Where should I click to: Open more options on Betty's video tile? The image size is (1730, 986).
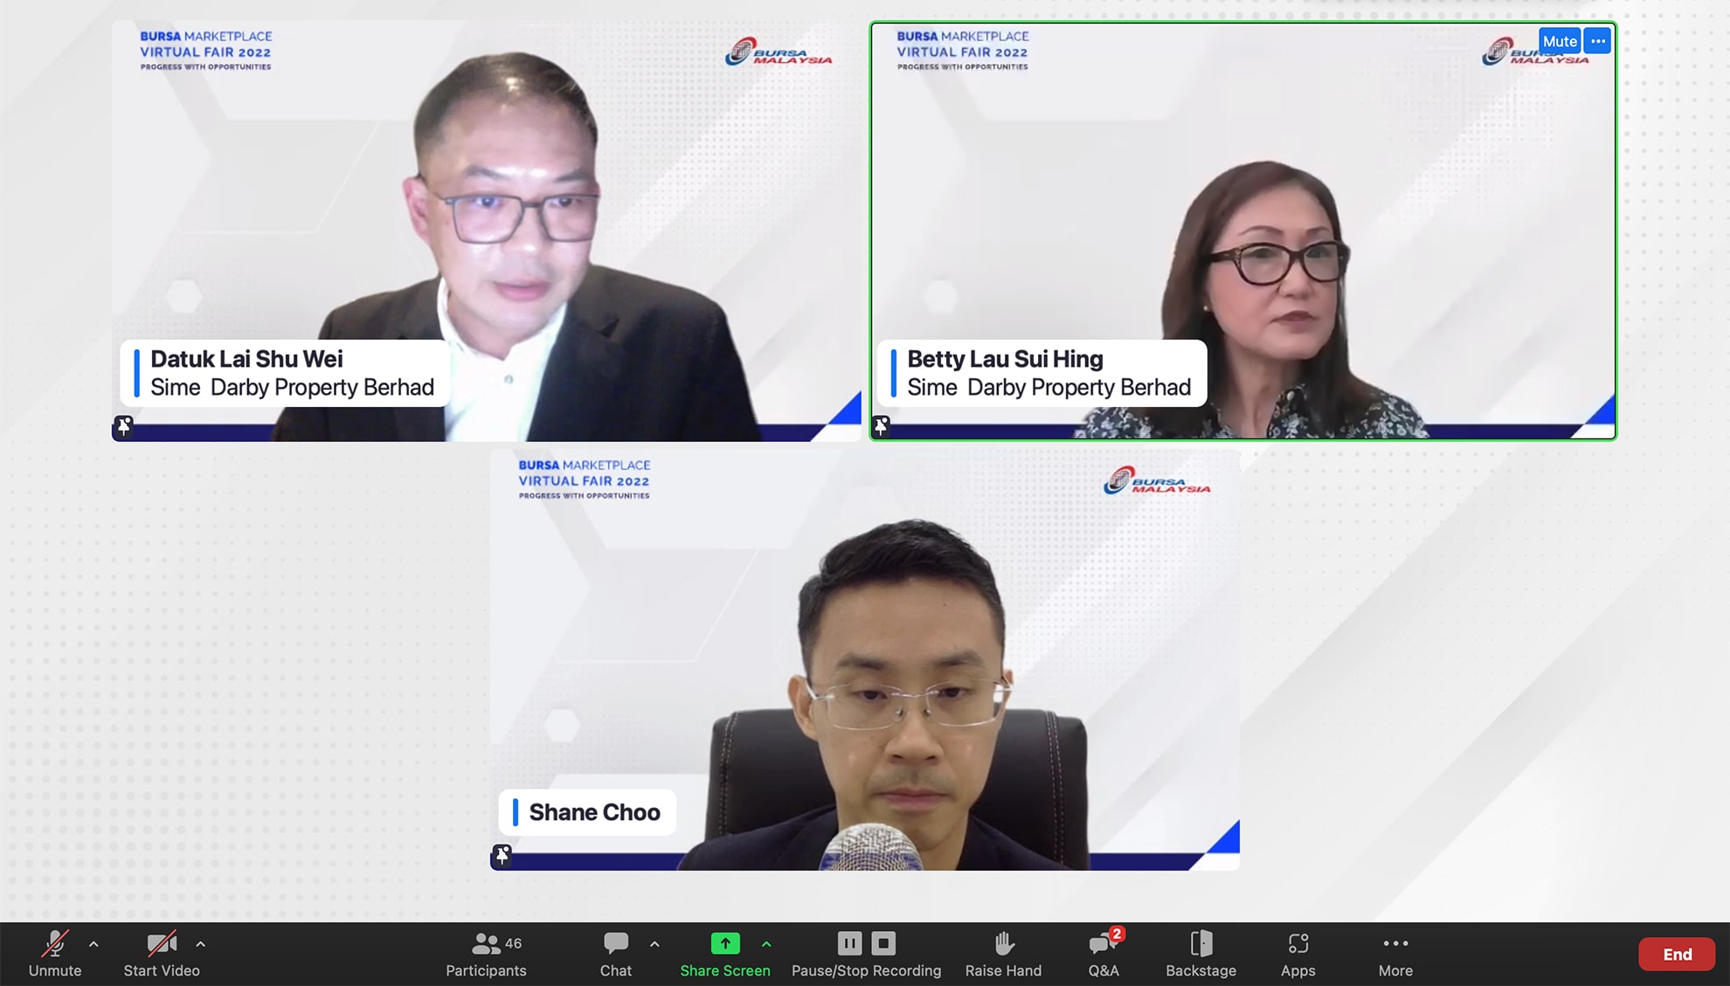(1598, 41)
